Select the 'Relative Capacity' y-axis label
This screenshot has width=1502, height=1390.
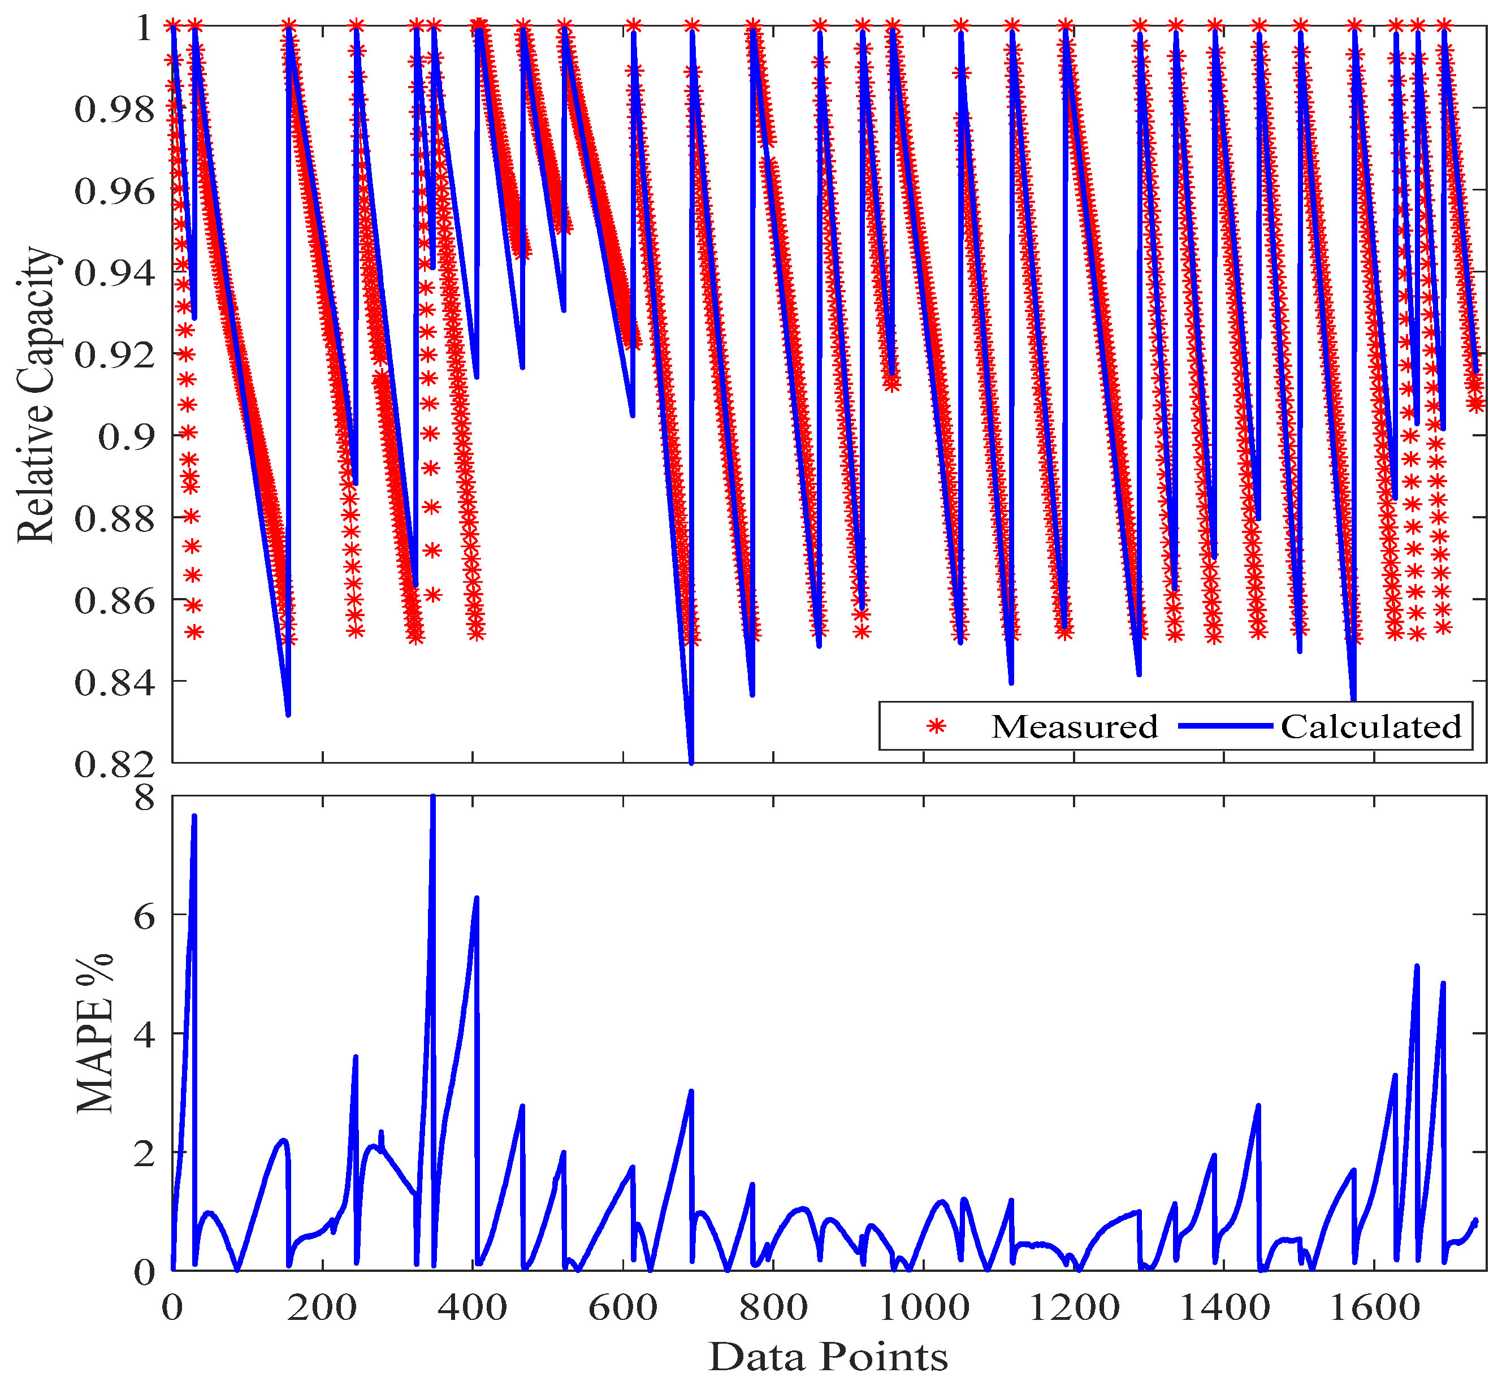click(x=36, y=394)
